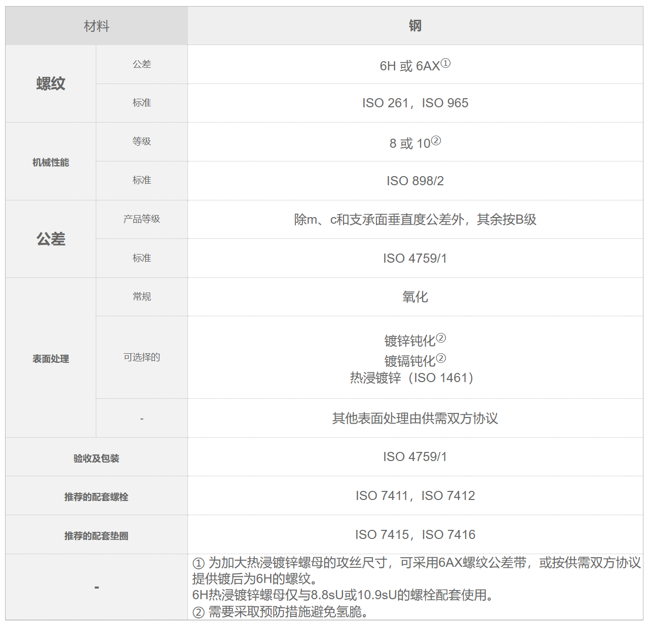648x625 pixels.
Task: Select footnote ① starting with 为加大热浸镀锌螺母
Action: [416, 570]
